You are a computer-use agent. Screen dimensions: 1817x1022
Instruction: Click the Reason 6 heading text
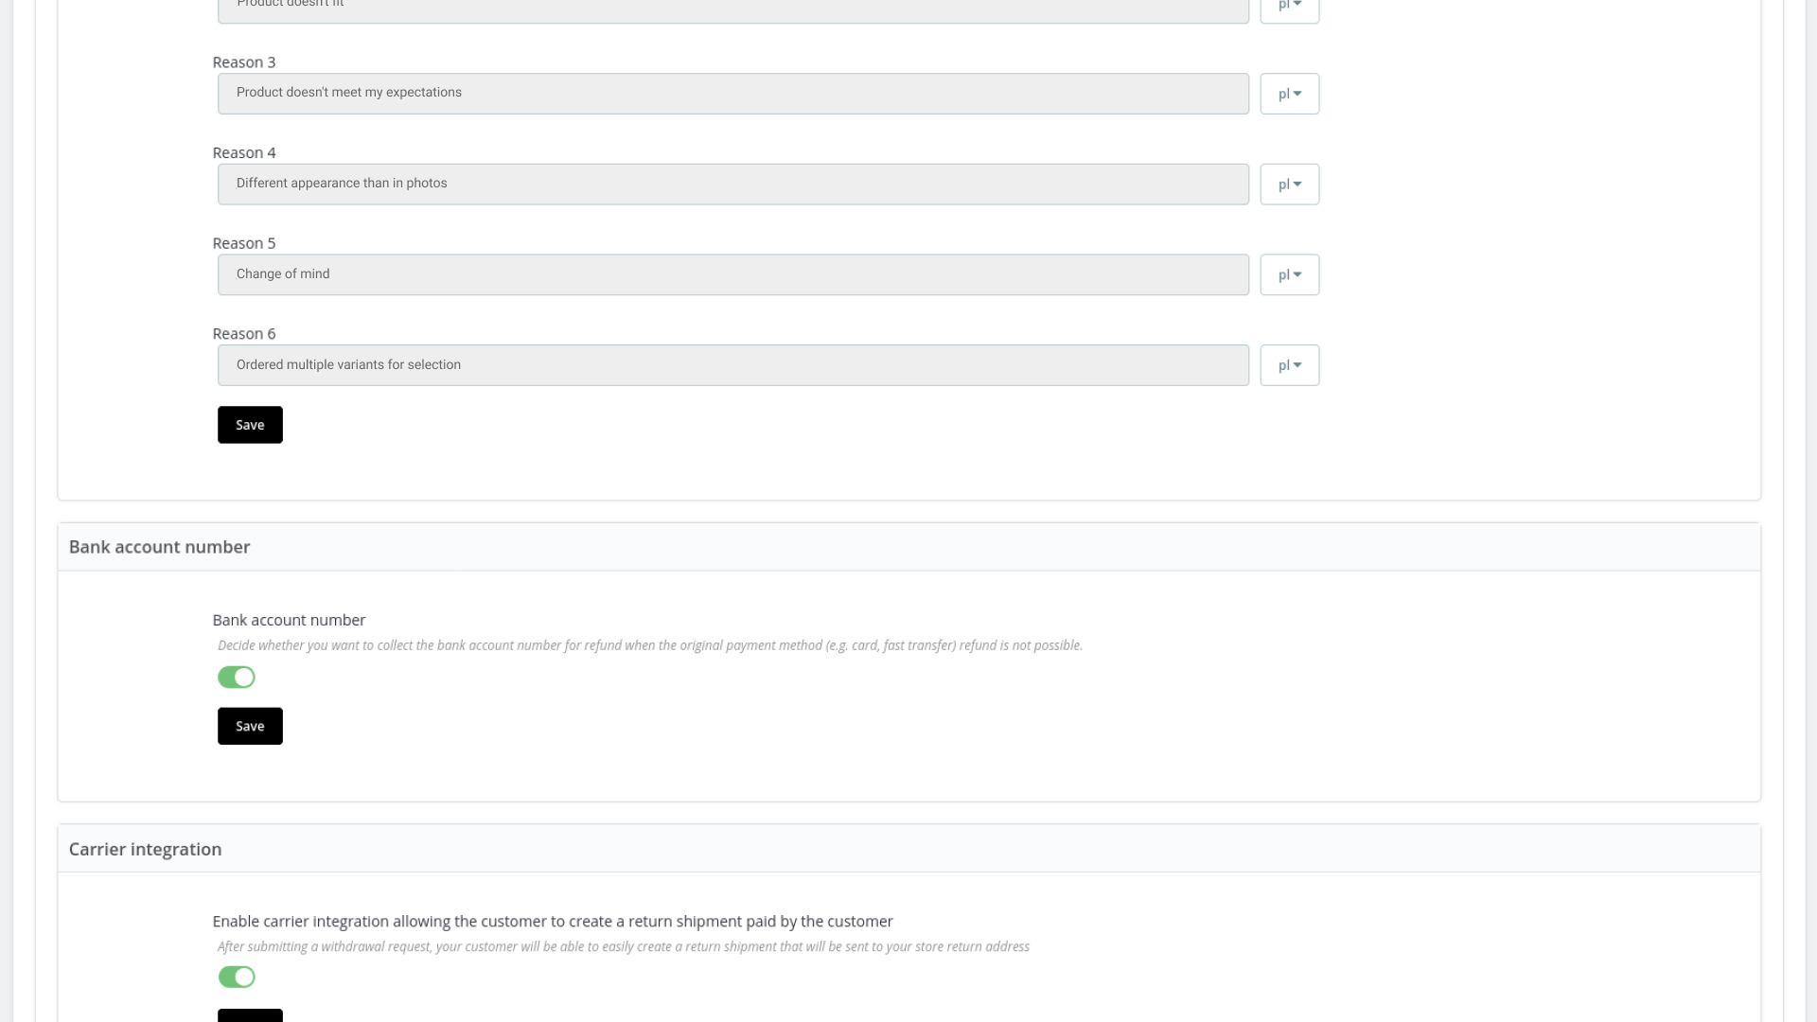point(243,333)
